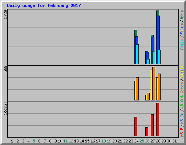Click the red kB bar for day 24
This screenshot has height=145, width=186.
(136, 127)
